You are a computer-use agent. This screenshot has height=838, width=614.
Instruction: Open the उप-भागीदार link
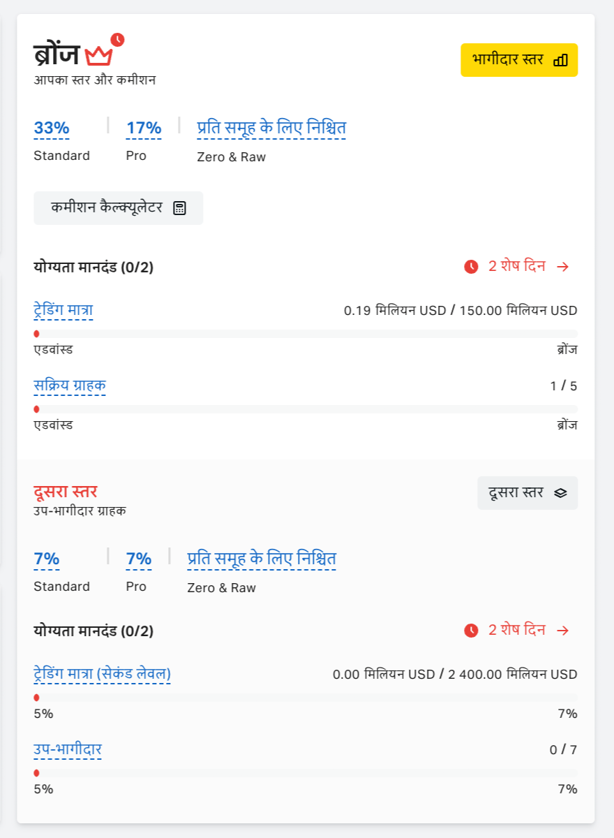tap(68, 750)
